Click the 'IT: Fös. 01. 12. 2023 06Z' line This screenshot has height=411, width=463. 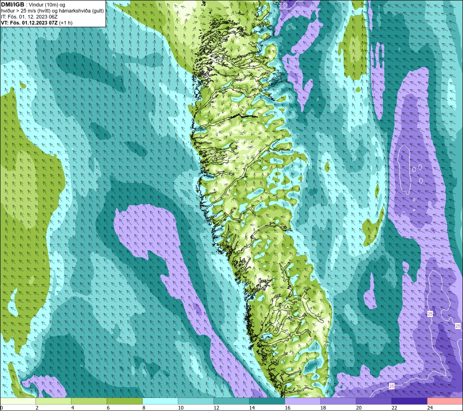click(29, 17)
